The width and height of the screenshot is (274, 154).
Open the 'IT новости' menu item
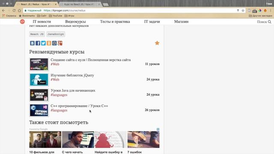(x=42, y=22)
